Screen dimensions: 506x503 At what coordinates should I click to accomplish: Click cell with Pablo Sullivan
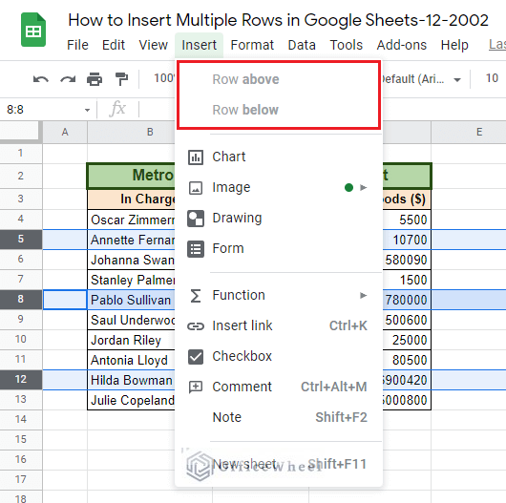tap(132, 300)
